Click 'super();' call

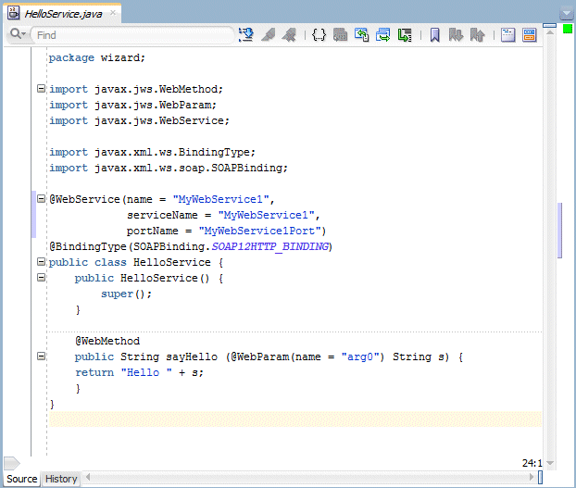click(x=126, y=294)
